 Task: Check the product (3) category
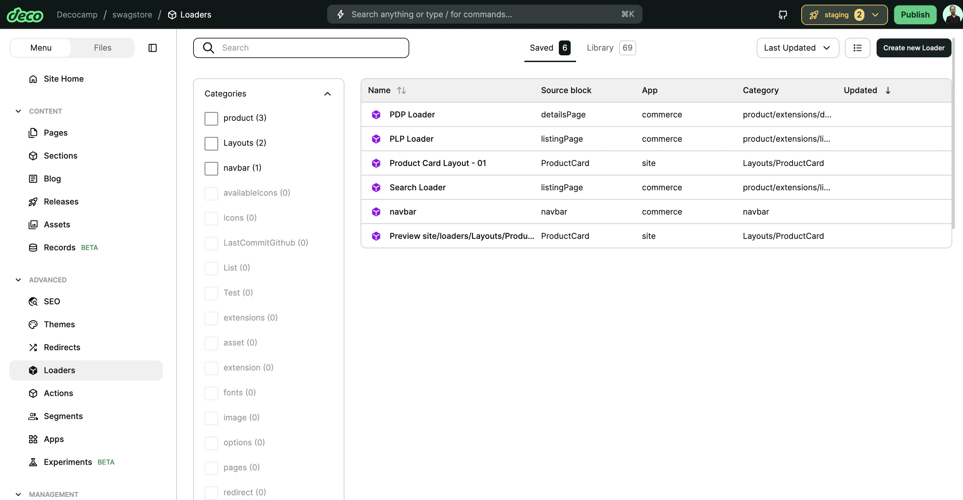(211, 118)
